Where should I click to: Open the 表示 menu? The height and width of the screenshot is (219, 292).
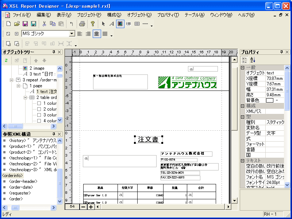(x=64, y=15)
